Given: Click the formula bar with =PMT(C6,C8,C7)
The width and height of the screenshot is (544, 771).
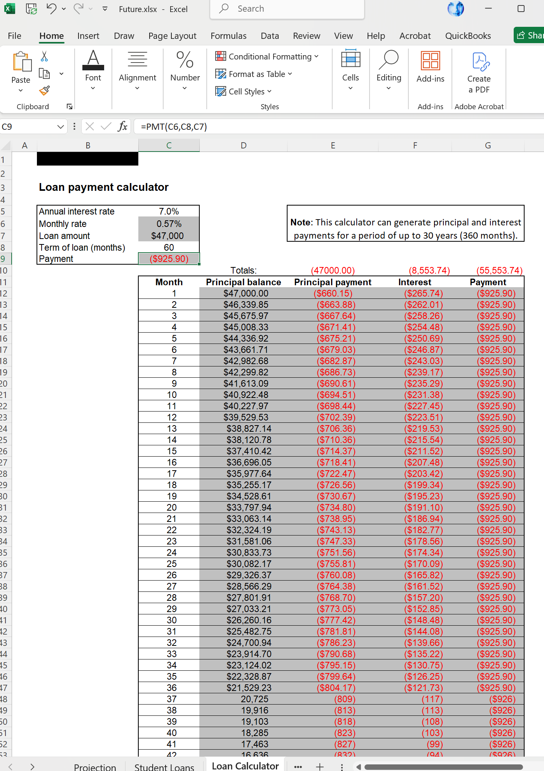Looking at the screenshot, I should [338, 127].
